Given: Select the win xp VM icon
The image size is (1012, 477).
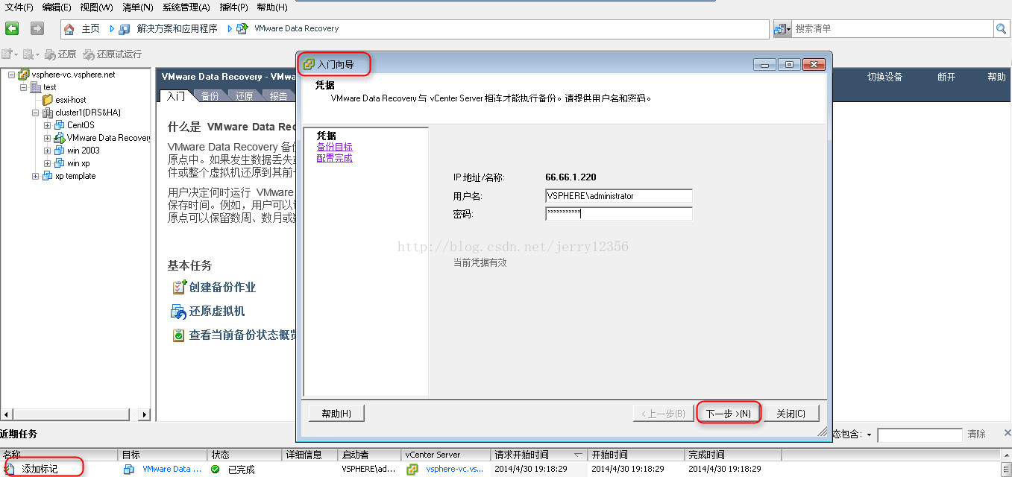Looking at the screenshot, I should [x=60, y=163].
